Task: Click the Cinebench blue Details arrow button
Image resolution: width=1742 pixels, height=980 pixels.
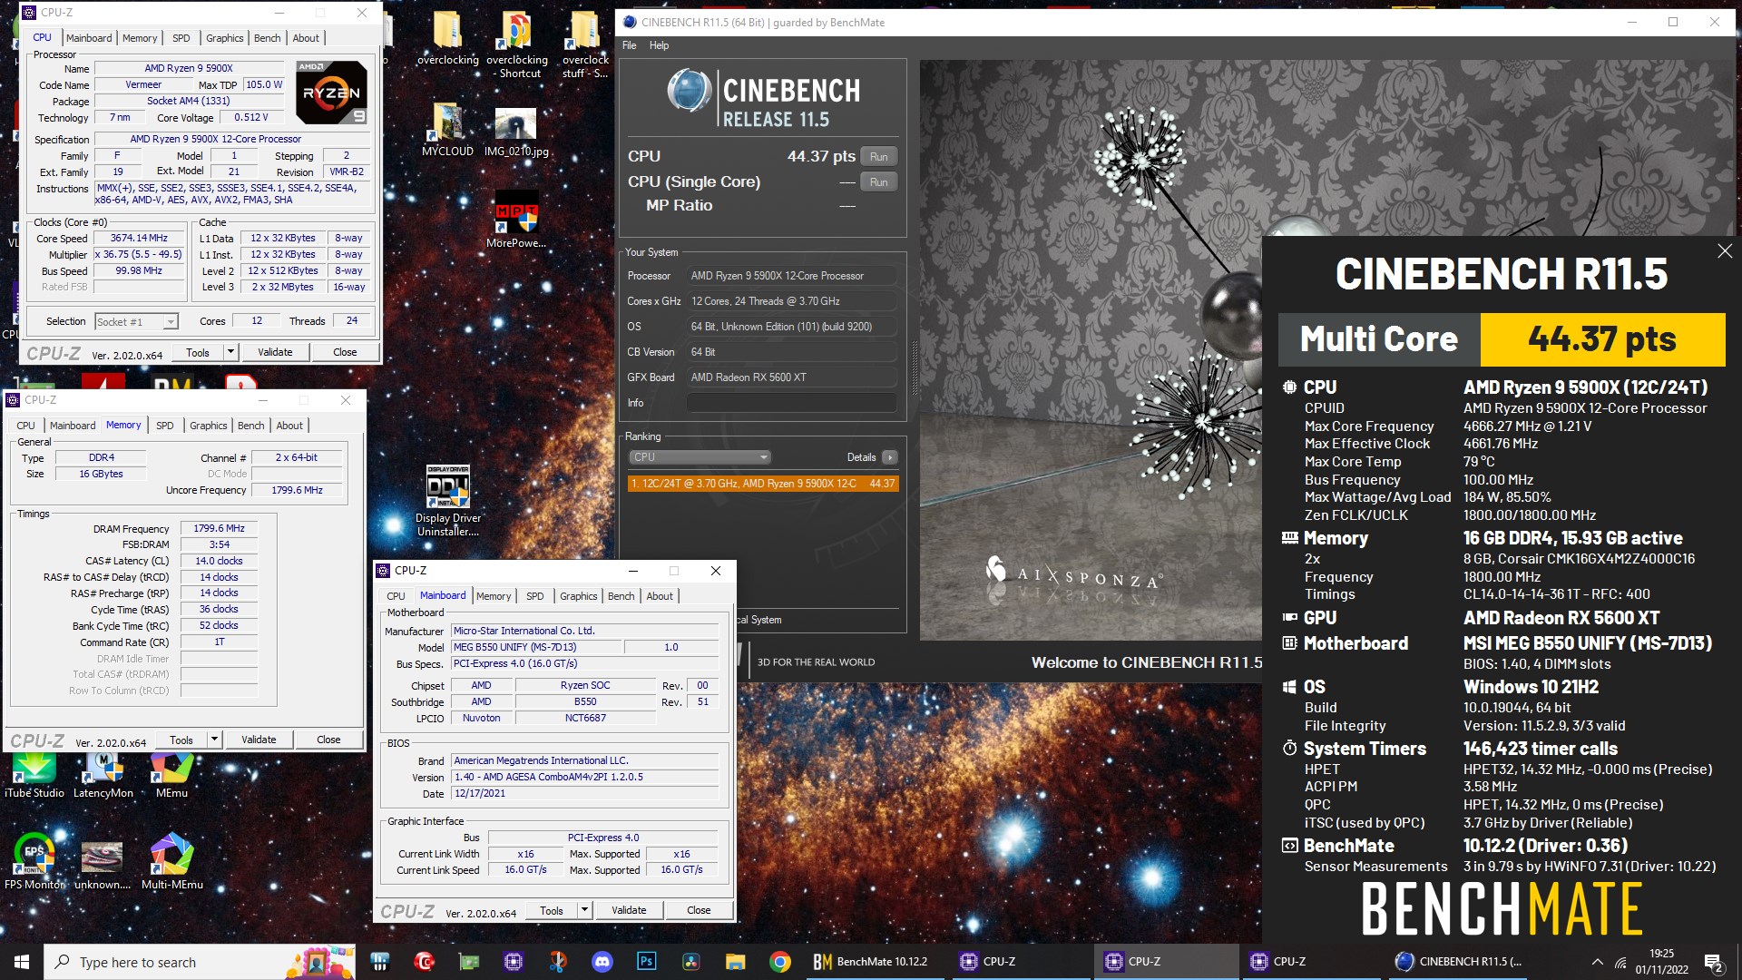Action: click(889, 457)
